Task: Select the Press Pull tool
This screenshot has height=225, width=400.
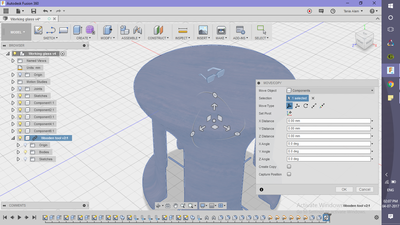Action: (108, 30)
